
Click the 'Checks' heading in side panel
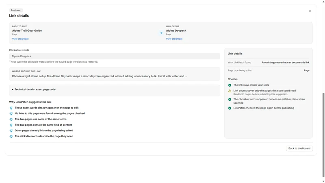(232, 79)
